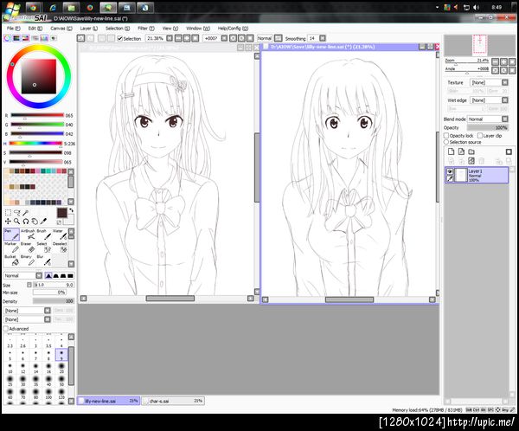Select the magnifier zoom tool
The image size is (519, 431).
coord(17,222)
